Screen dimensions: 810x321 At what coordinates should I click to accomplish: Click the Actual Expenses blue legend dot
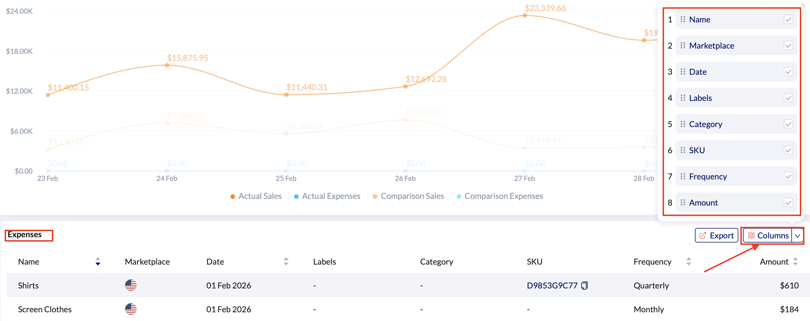296,197
